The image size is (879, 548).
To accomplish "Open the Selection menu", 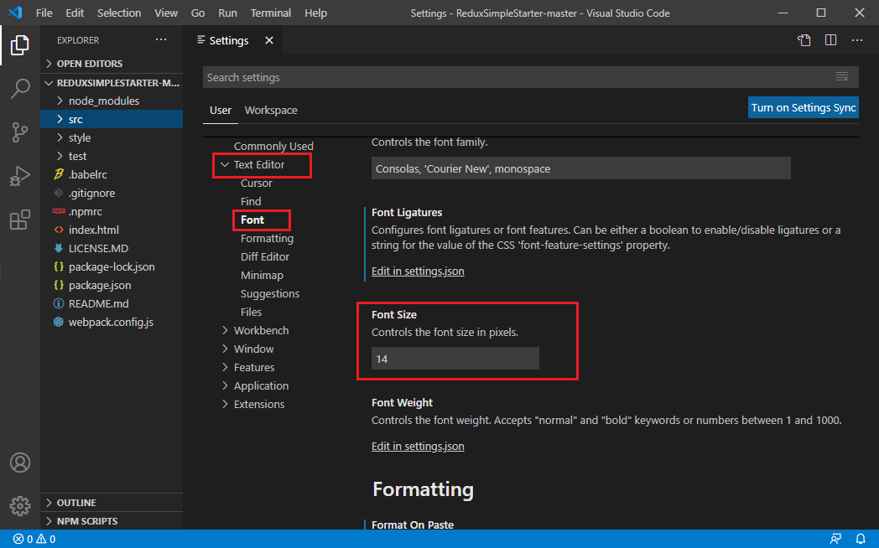I will 119,13.
